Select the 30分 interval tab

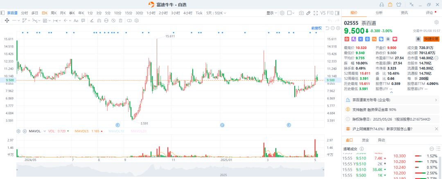[139, 13]
